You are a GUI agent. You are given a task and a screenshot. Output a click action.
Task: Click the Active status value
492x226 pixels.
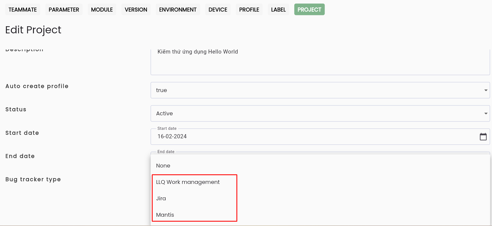[164, 113]
